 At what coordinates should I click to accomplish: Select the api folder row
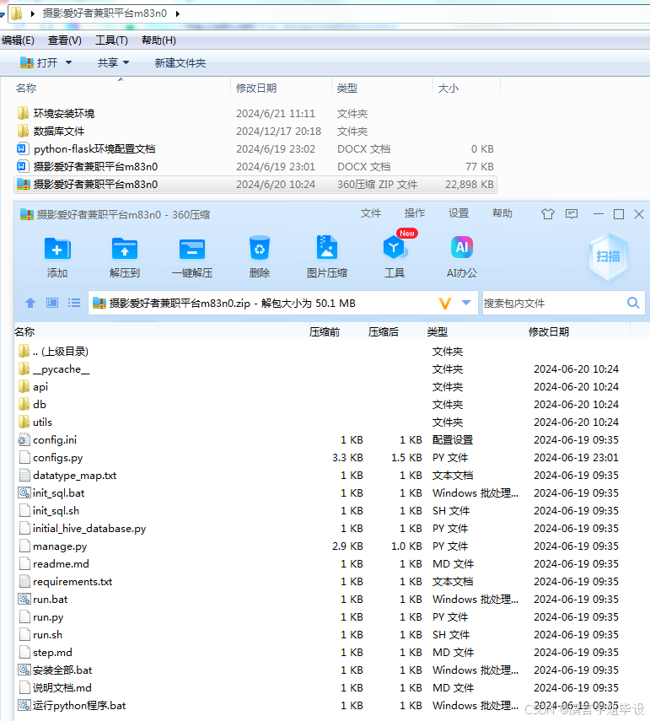[322, 387]
